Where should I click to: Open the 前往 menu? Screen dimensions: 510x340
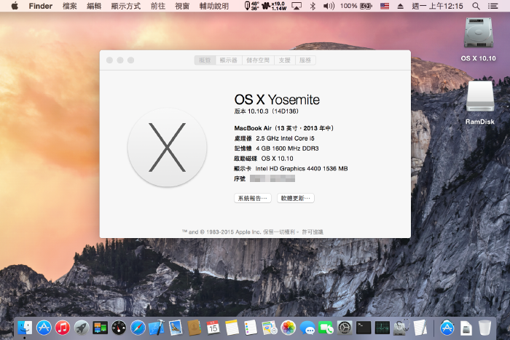pos(158,6)
